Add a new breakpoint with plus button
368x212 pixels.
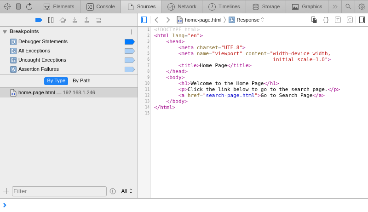(132, 32)
